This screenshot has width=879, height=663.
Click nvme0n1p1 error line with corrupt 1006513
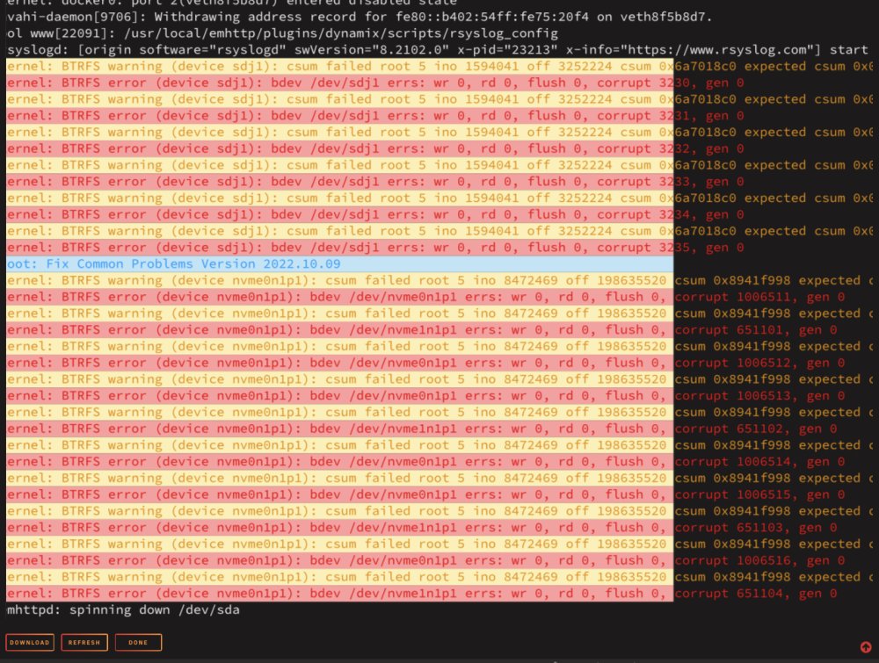point(425,396)
